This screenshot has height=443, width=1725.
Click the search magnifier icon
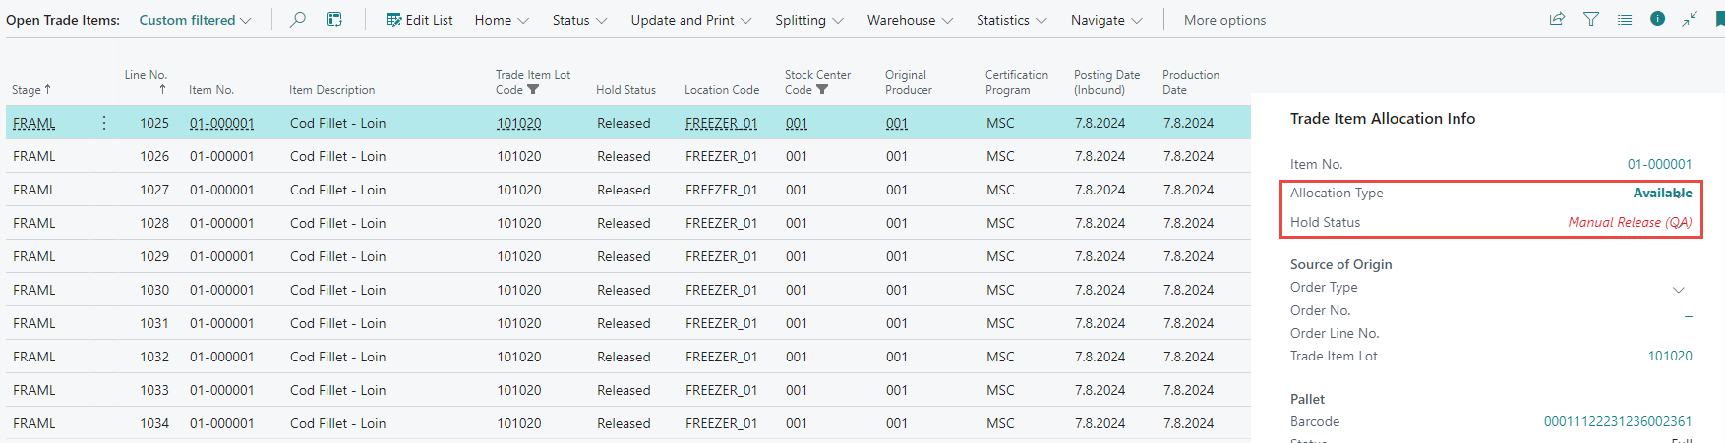[x=297, y=20]
